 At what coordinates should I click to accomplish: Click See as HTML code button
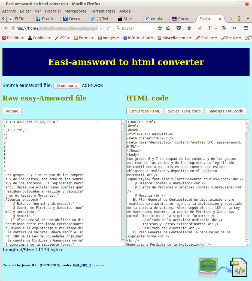point(184,111)
